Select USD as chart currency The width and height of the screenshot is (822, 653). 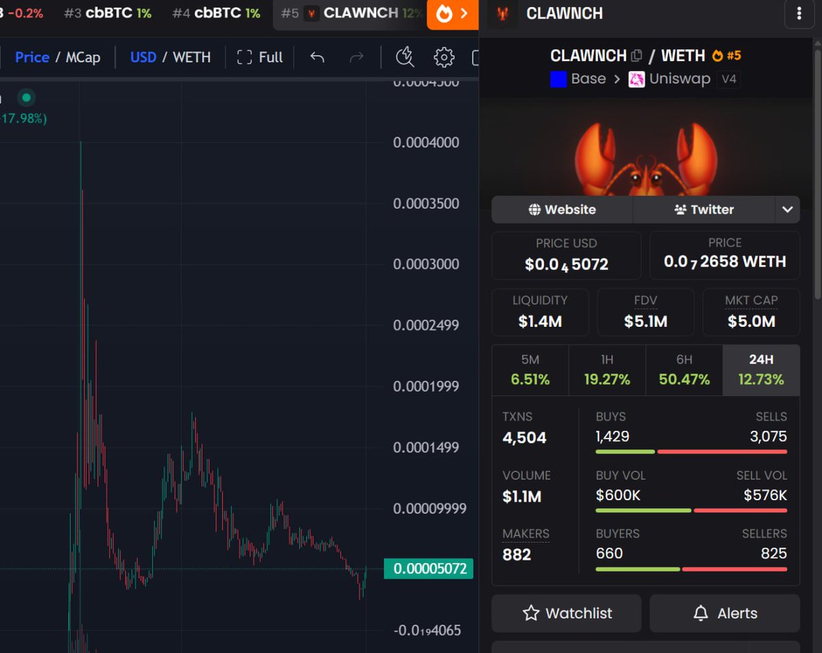point(143,58)
